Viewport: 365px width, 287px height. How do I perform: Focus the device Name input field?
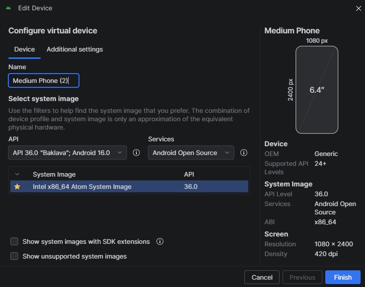tap(44, 80)
